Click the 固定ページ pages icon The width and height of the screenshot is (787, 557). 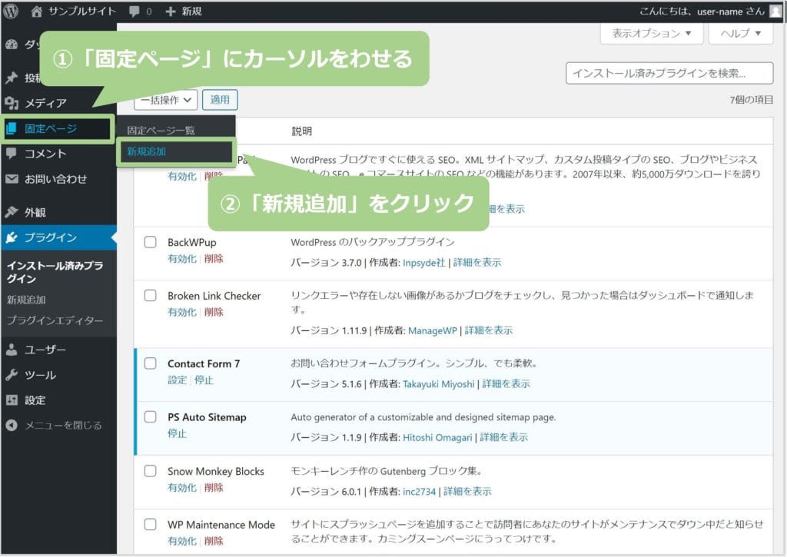12,128
